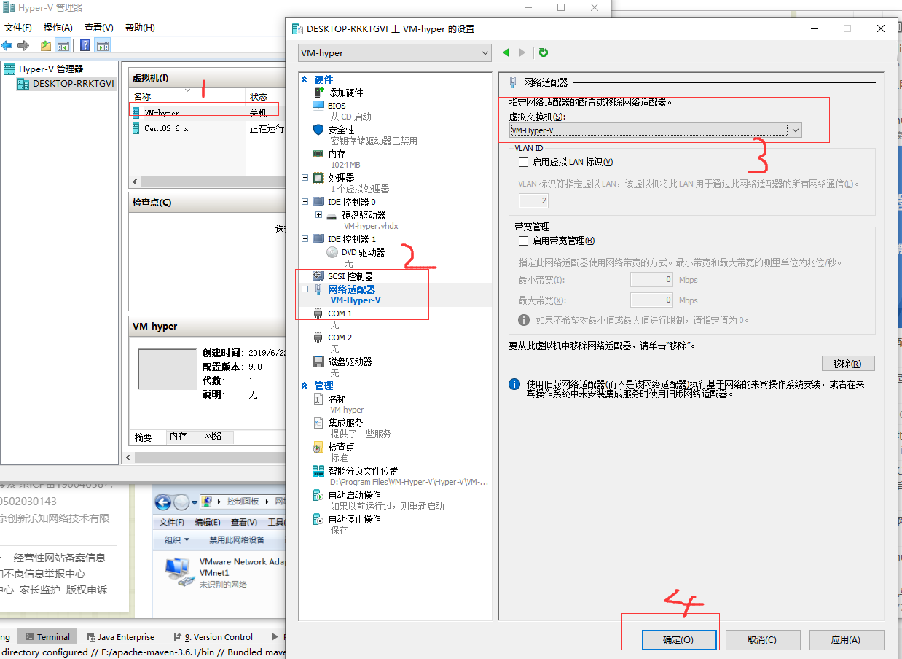Select the VM-hyper row in virtual machines list
The width and height of the screenshot is (902, 659).
tap(206, 113)
